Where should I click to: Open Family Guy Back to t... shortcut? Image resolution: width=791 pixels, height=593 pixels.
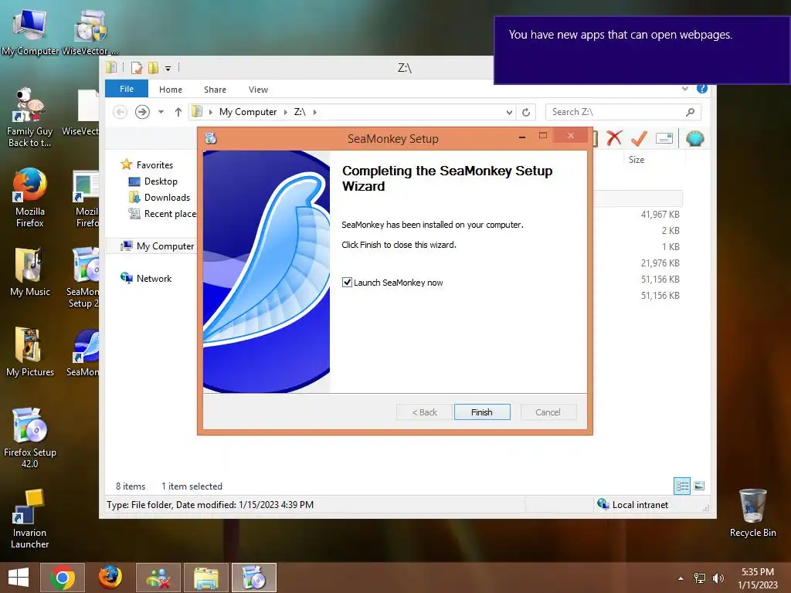click(x=29, y=117)
